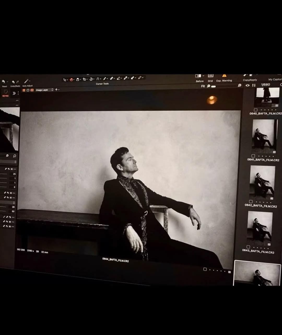Image resolution: width=282 pixels, height=335 pixels.
Task: Click single-view square icon beside Image Layer
Action: tap(28, 90)
